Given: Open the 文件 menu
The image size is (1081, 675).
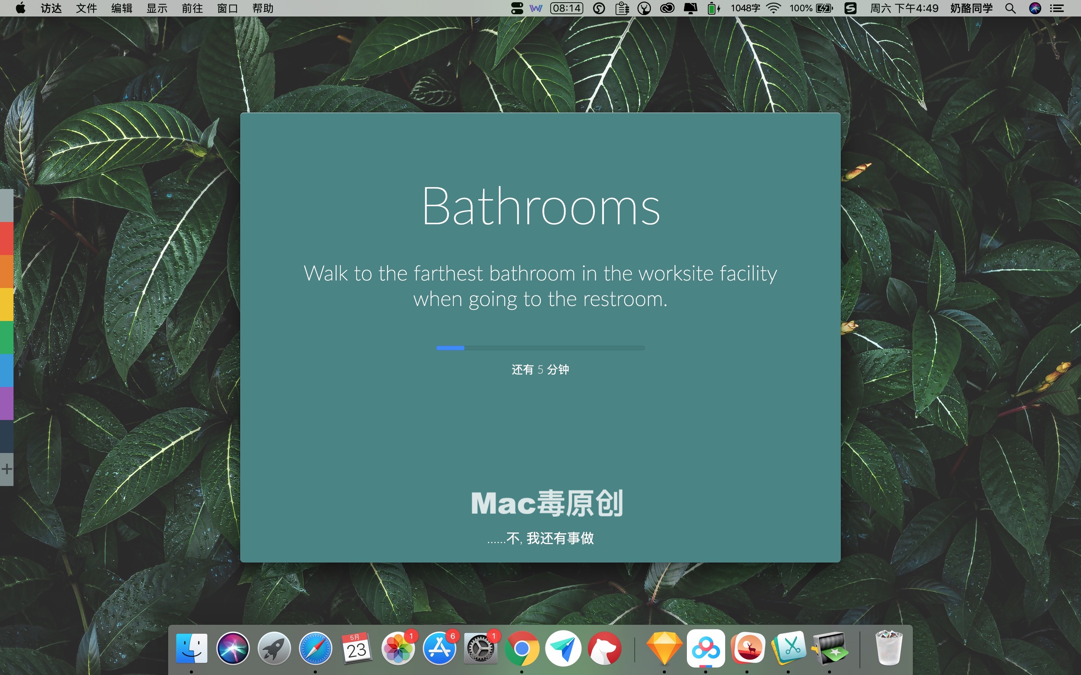Looking at the screenshot, I should (86, 8).
